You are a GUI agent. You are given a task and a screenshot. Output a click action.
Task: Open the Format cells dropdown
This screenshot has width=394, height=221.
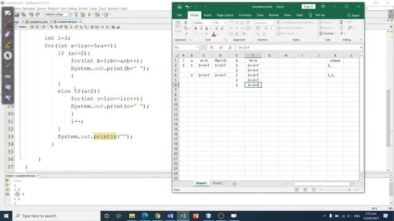[x=327, y=33]
